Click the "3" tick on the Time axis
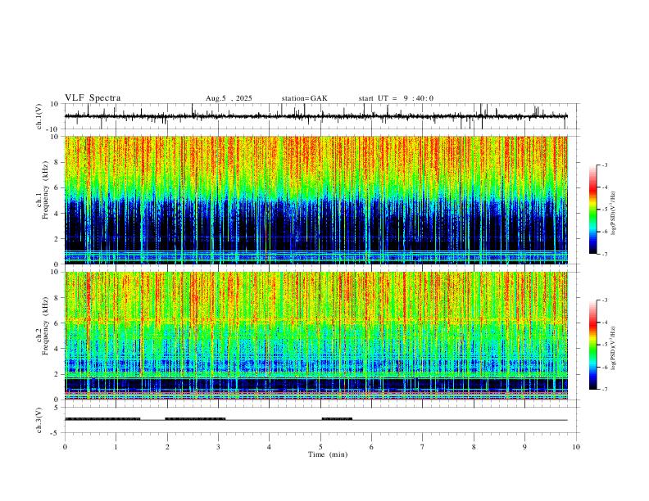The width and height of the screenshot is (649, 501). click(218, 447)
